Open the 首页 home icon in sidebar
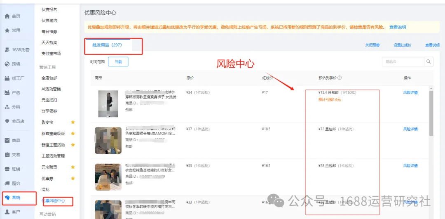Viewport: 445px width, 219px height. click(x=7, y=16)
